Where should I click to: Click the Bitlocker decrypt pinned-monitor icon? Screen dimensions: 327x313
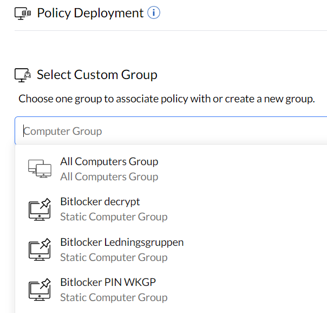[40, 209]
